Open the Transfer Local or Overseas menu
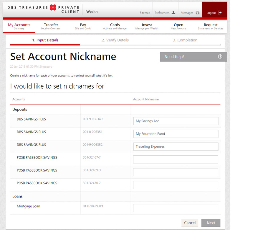Viewport: 268px width, 230px height. (51, 26)
